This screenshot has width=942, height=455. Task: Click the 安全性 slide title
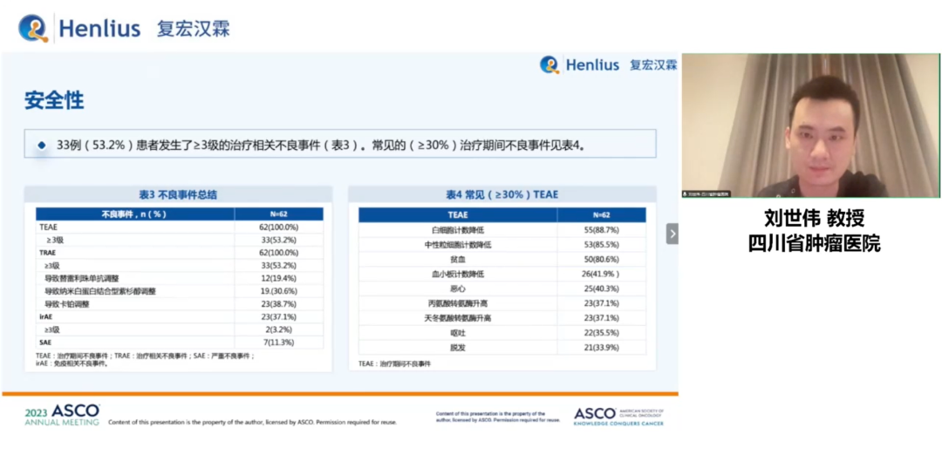(54, 100)
